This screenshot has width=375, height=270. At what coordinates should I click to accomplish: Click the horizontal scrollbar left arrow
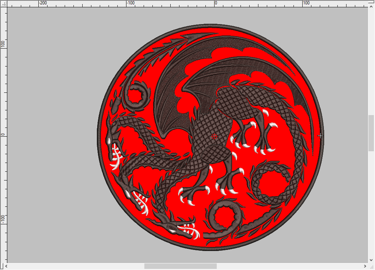pos(6,266)
